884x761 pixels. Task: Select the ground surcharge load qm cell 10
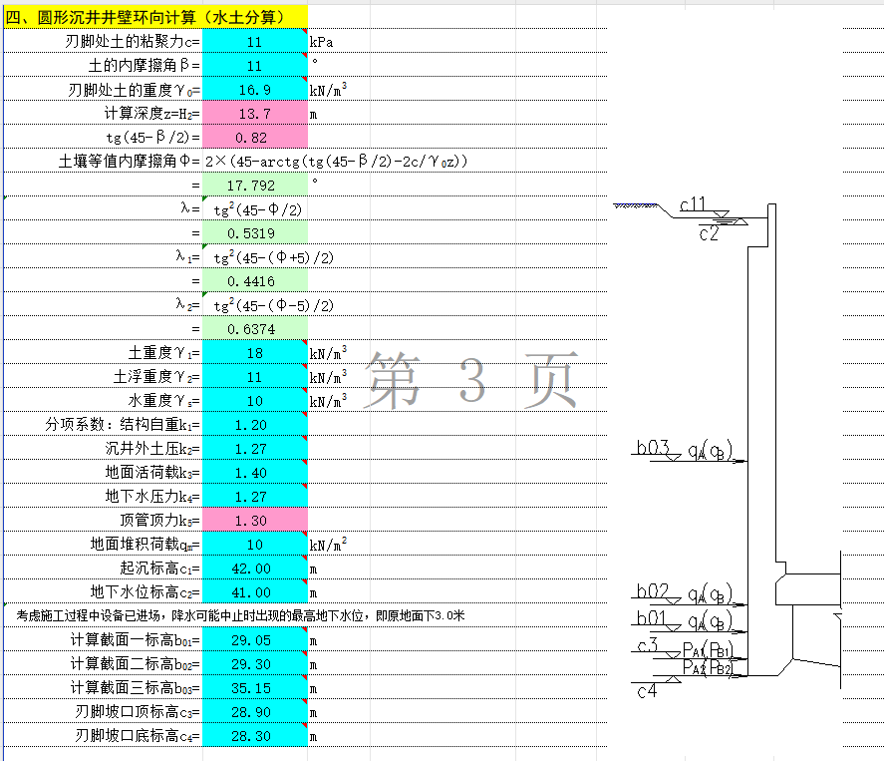(x=255, y=545)
